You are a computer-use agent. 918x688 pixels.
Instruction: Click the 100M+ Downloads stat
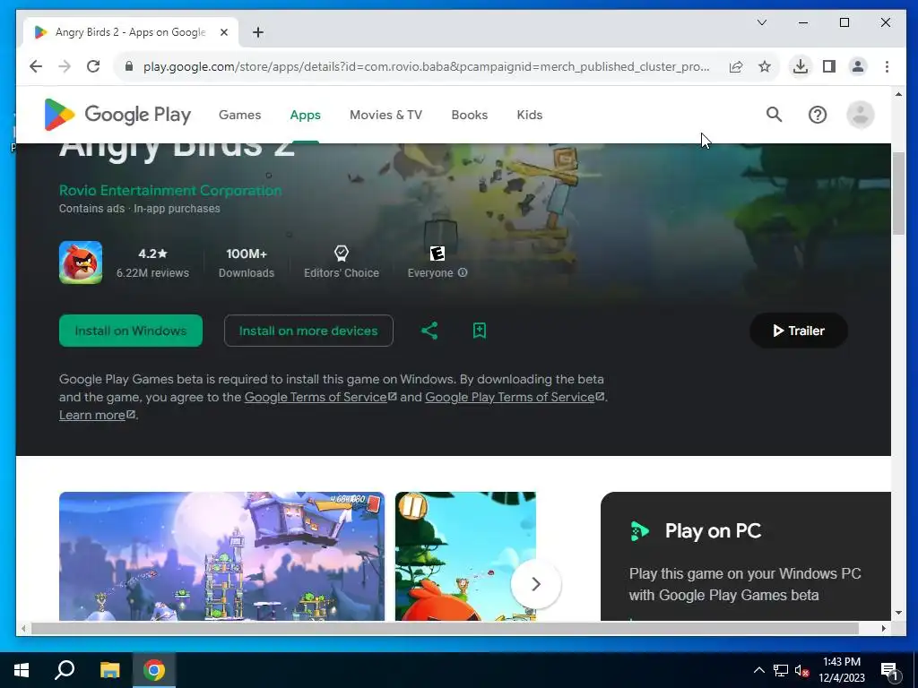[247, 262]
